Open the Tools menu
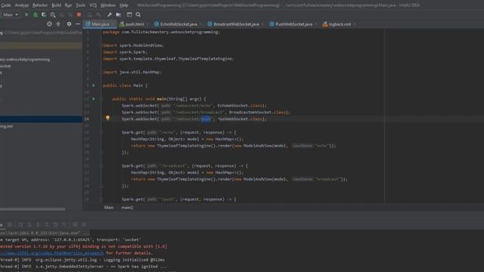This screenshot has width=484, height=272. point(81,5)
